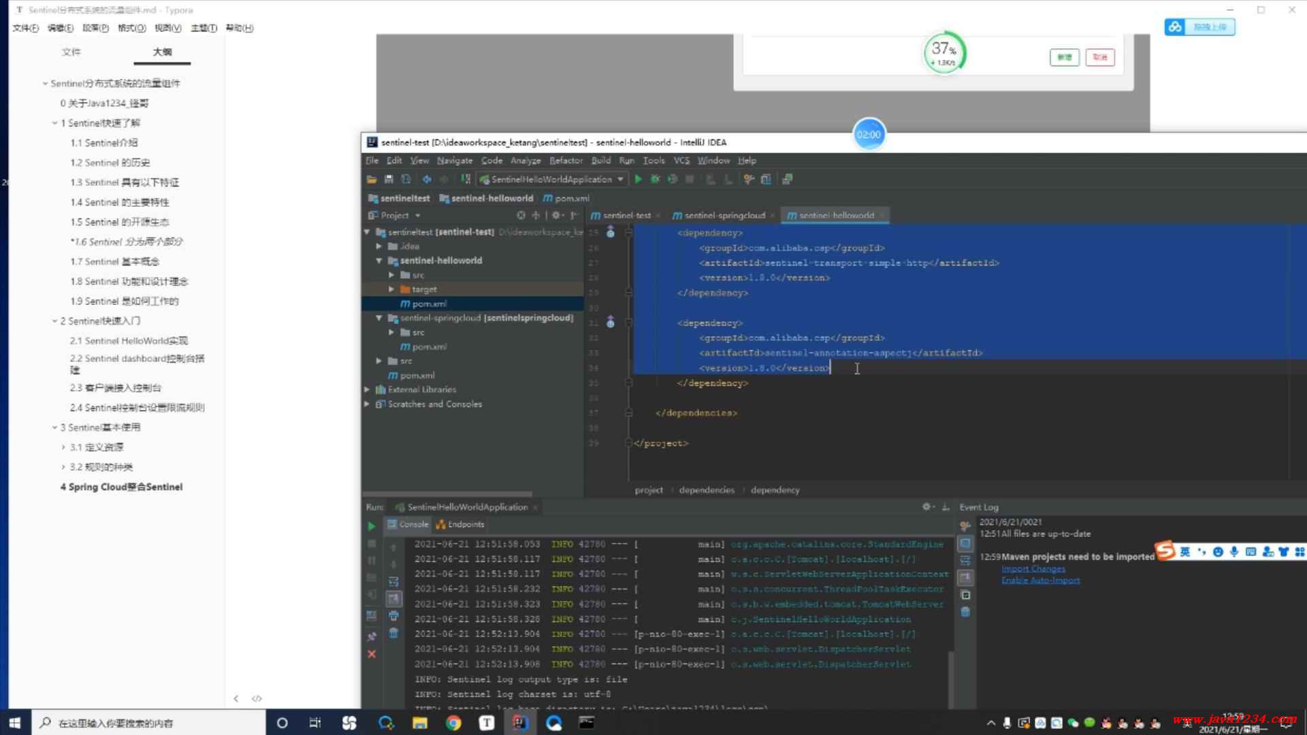Collapse the sentinel-helloworld module arrow
The width and height of the screenshot is (1307, 735).
pos(379,261)
